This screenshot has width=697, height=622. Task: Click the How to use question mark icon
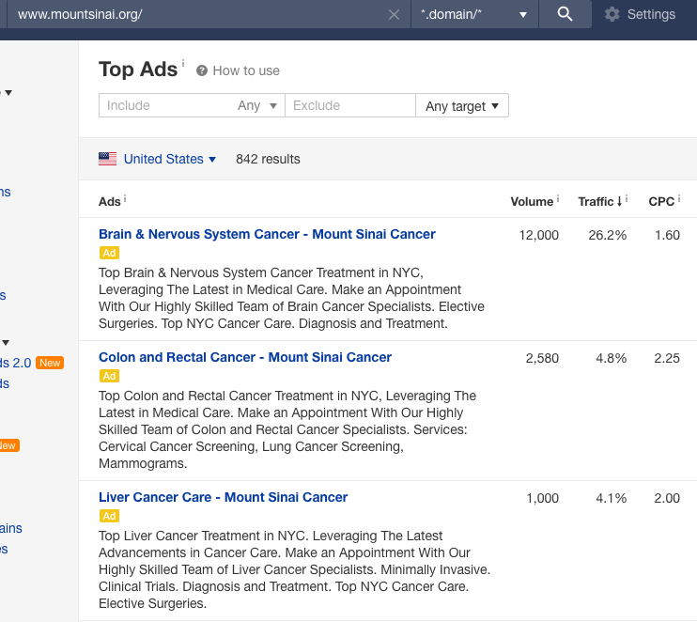tap(202, 70)
